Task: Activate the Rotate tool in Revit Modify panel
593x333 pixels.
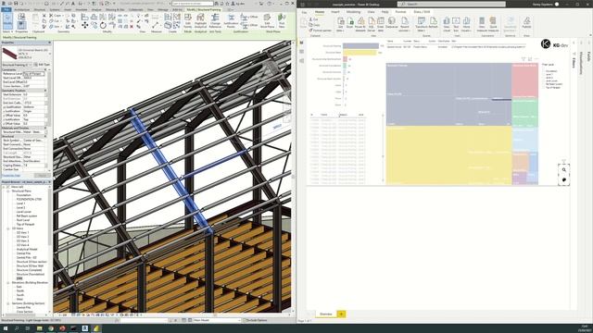Action: click(x=103, y=25)
